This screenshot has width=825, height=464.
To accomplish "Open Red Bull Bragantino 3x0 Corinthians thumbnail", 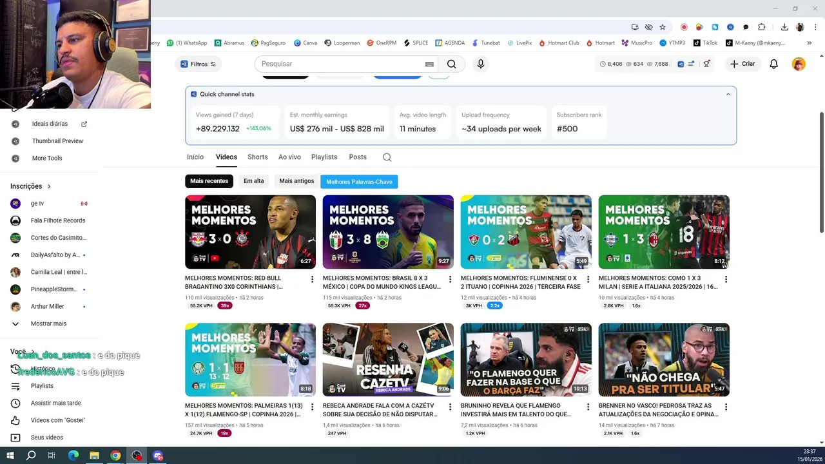I will pos(250,232).
